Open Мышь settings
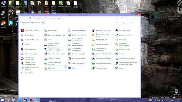Screen dimensions: 182x102 25,44
